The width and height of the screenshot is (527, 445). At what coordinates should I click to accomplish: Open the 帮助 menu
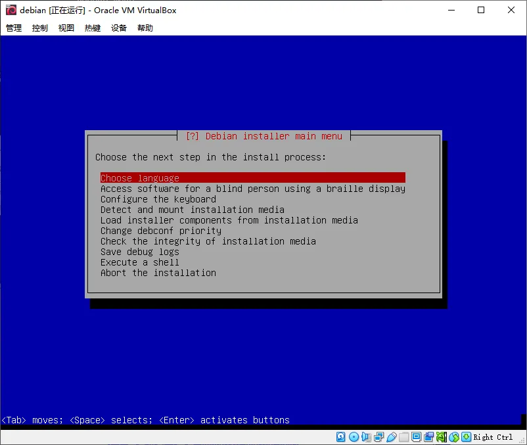click(x=145, y=28)
